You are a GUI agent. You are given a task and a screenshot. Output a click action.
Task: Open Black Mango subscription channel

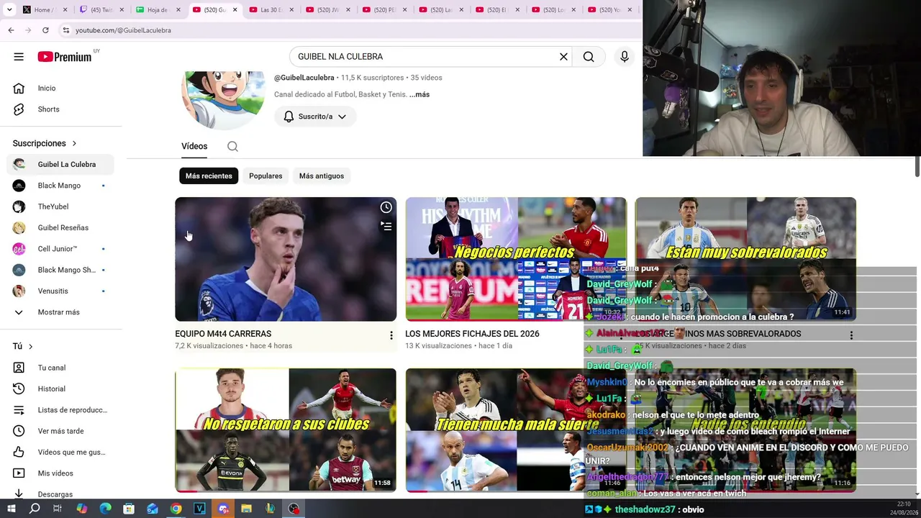pyautogui.click(x=60, y=186)
